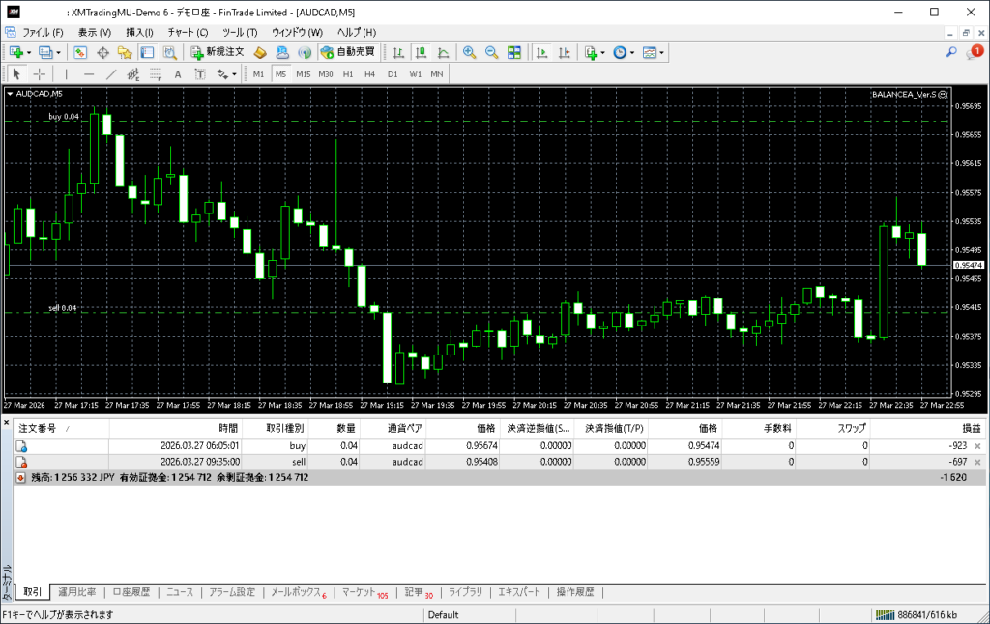Select the crosshair cursor tool
Screen dimensions: 990x624
[39, 74]
